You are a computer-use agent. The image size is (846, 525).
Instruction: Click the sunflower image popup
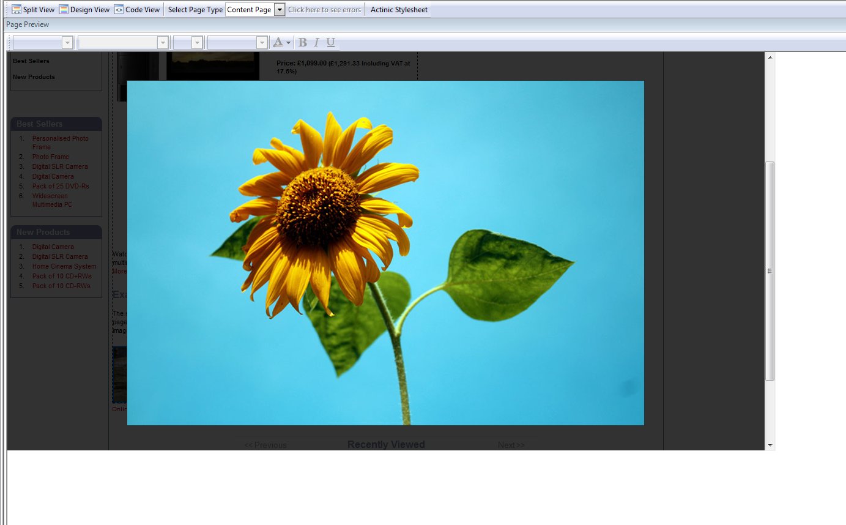click(385, 253)
